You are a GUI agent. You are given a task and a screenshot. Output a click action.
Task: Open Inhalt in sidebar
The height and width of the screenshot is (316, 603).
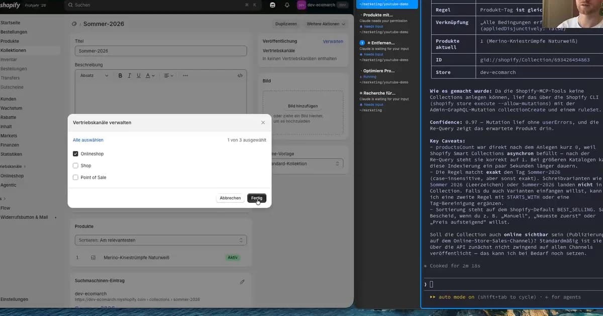(6, 127)
